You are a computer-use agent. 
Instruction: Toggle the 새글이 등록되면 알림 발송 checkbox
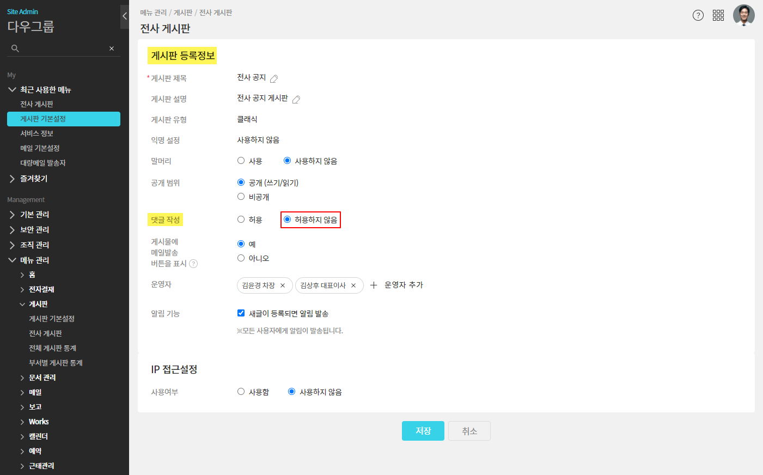(x=241, y=313)
